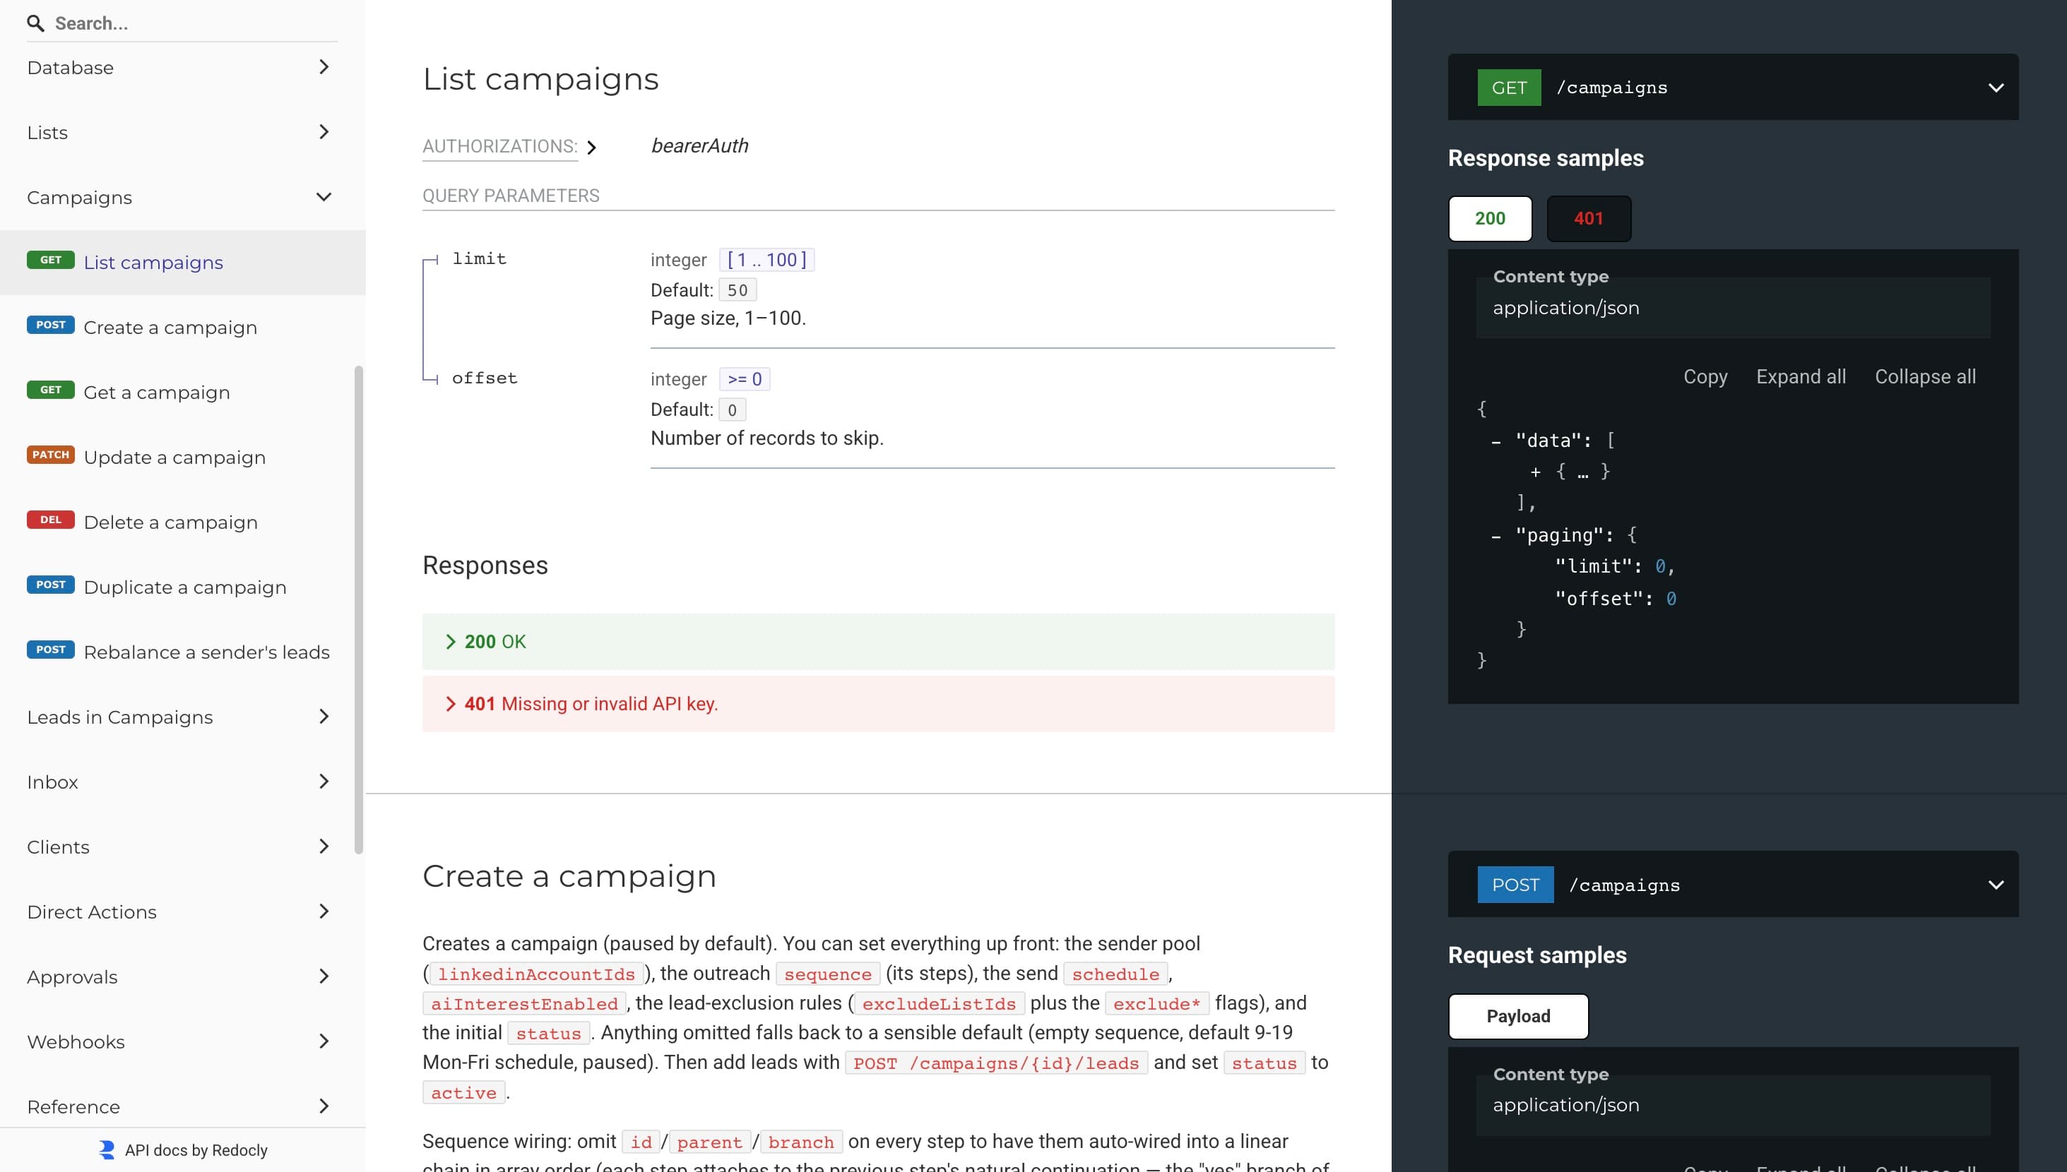This screenshot has width=2067, height=1172.
Task: Open Delete a campaign sidebar entry
Action: point(182,522)
